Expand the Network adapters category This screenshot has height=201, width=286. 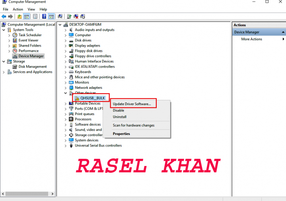(x=66, y=88)
